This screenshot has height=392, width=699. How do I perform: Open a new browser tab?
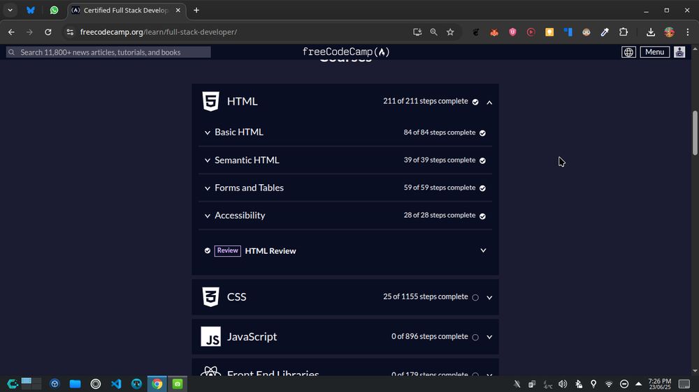click(x=196, y=10)
